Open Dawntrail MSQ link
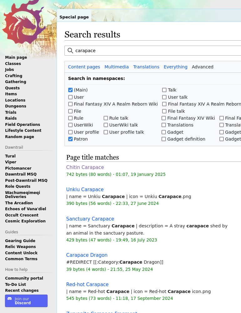 pos(21,174)
